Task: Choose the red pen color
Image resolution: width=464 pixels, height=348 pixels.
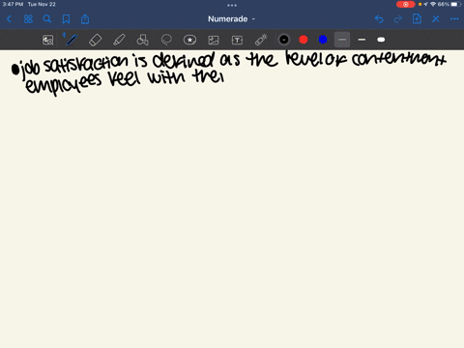Action: coord(304,40)
